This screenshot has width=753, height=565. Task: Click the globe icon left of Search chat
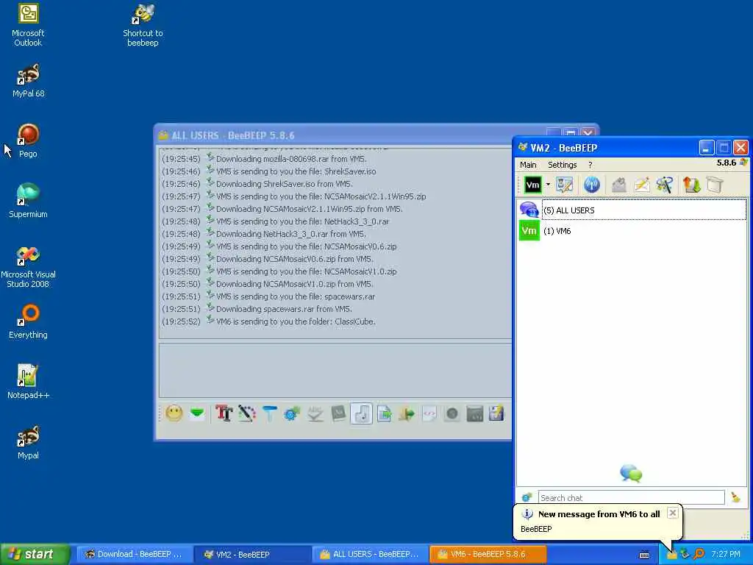click(x=527, y=497)
